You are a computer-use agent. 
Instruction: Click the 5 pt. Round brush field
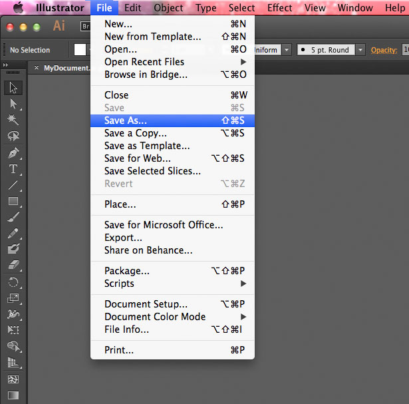[326, 50]
